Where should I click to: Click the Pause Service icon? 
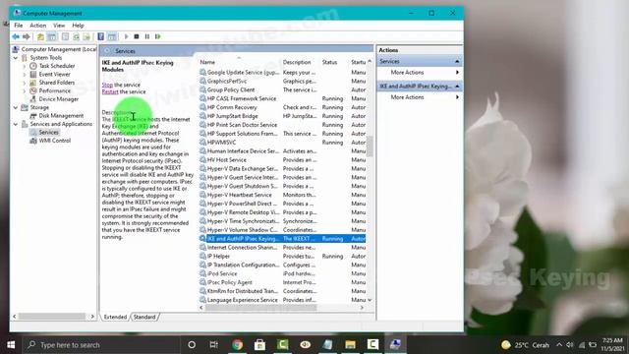(x=147, y=37)
